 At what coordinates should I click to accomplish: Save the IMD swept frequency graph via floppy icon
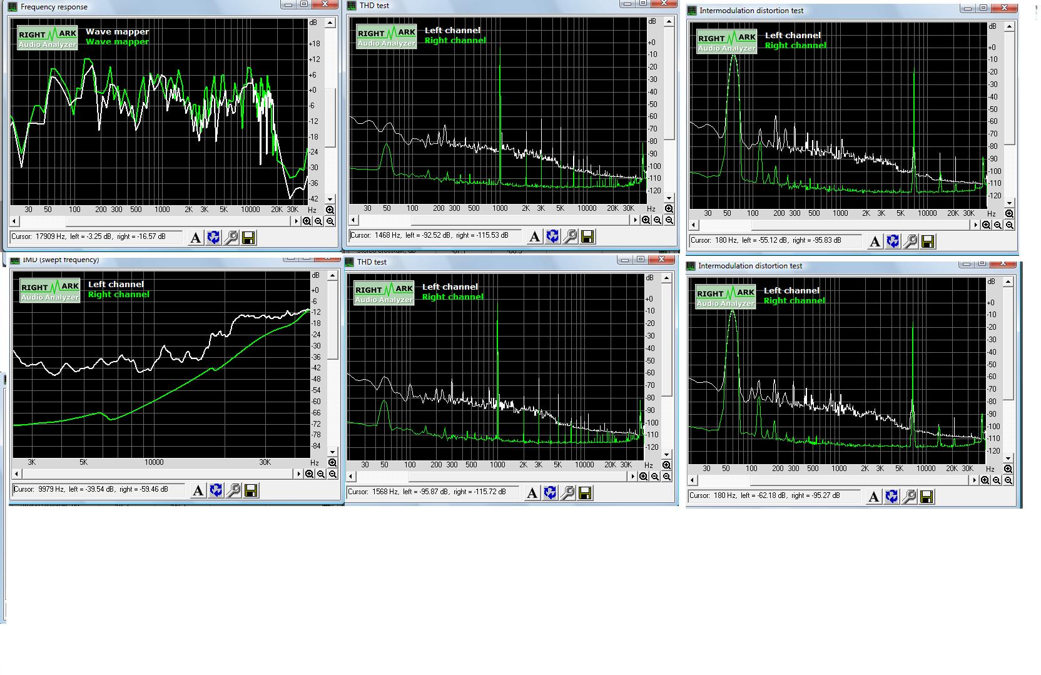pyautogui.click(x=251, y=490)
